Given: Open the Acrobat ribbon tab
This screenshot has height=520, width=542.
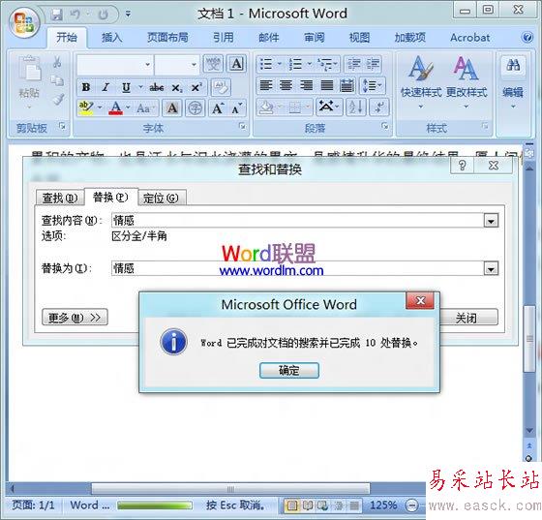Looking at the screenshot, I should click(469, 38).
